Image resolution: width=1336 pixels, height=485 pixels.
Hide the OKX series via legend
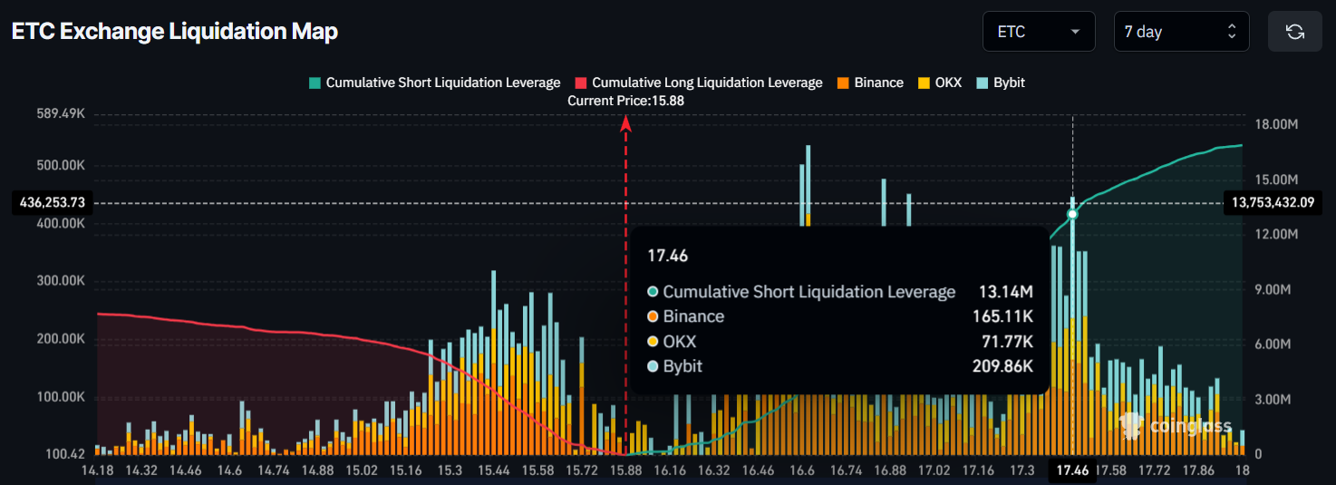point(948,82)
